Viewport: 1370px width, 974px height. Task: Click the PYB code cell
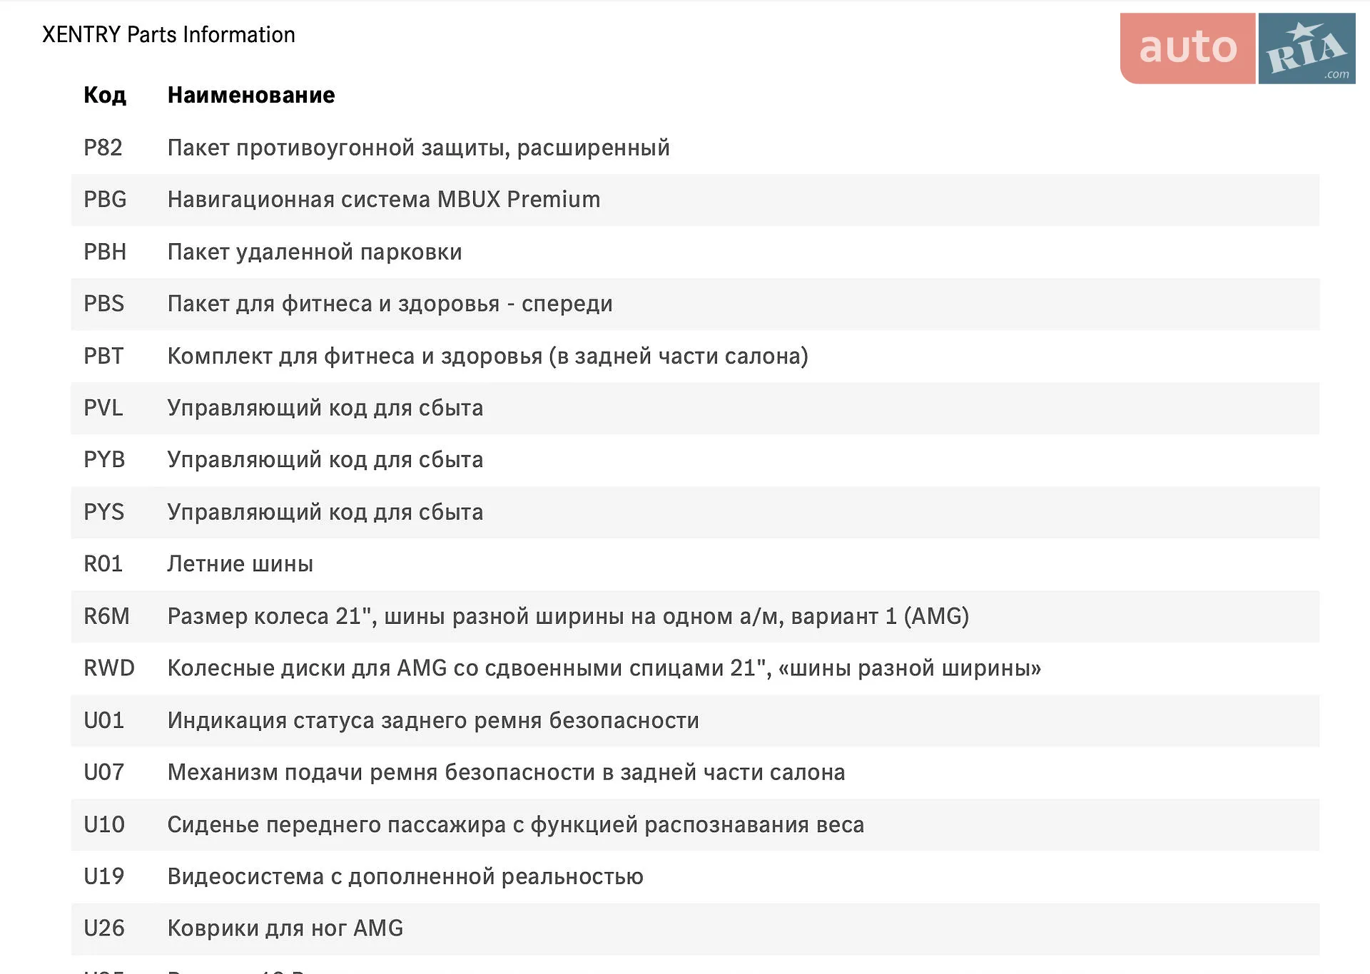point(104,460)
